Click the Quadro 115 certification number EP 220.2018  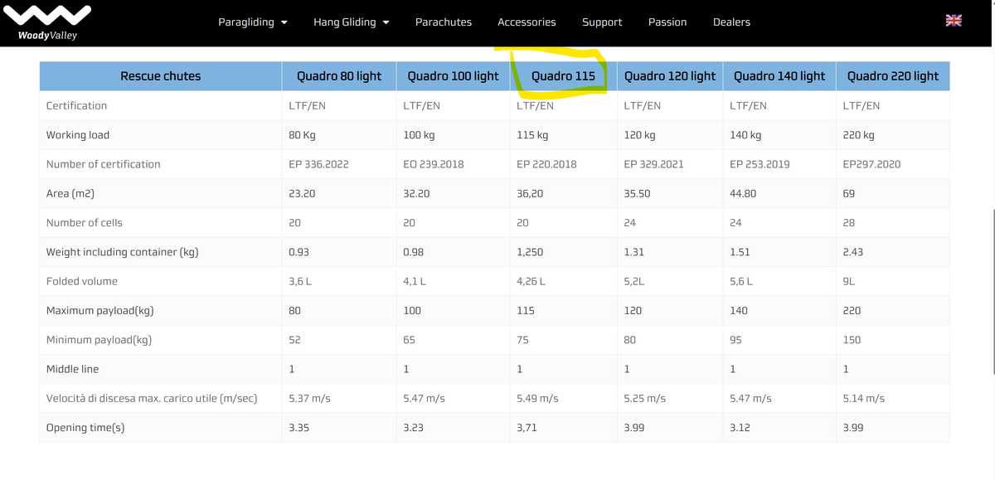point(546,164)
